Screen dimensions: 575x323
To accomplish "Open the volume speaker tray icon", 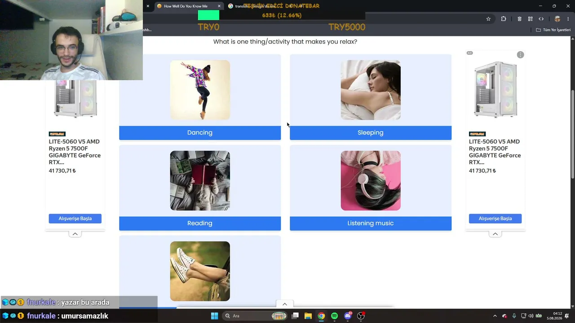I will click(531, 316).
